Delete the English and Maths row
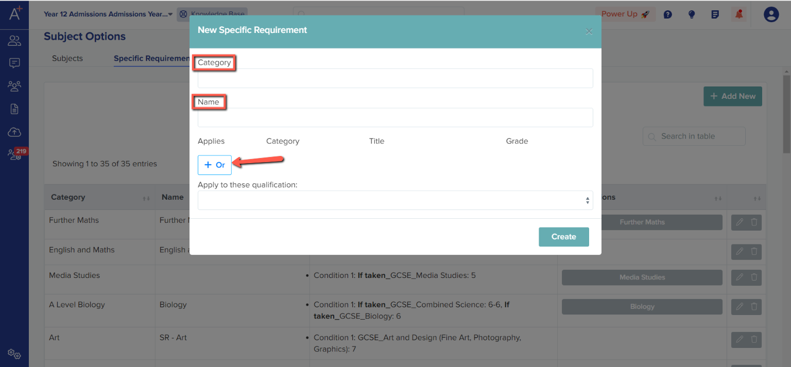Image resolution: width=791 pixels, height=367 pixels. (754, 252)
